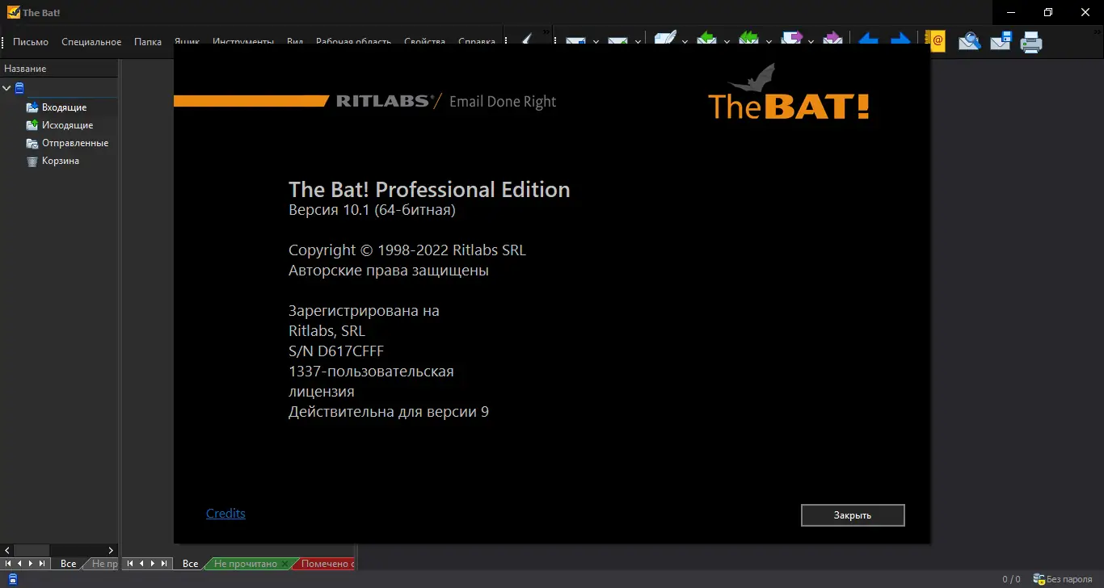1104x588 pixels.
Task: Click the Название column header
Action: [59, 69]
